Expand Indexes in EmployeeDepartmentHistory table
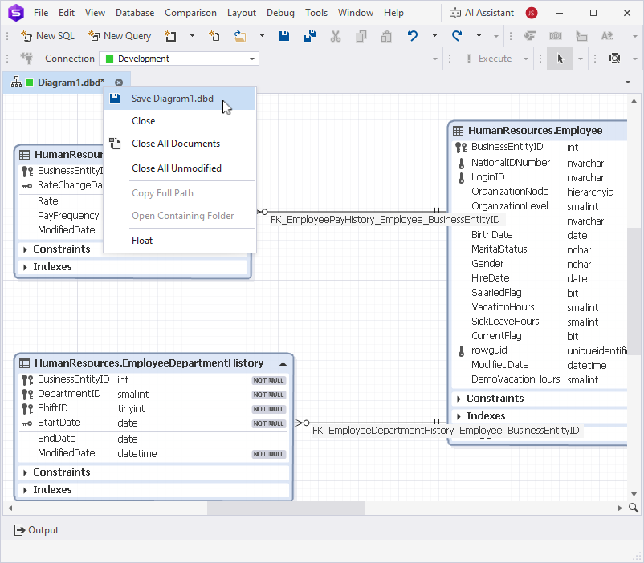This screenshot has height=563, width=644. point(25,490)
